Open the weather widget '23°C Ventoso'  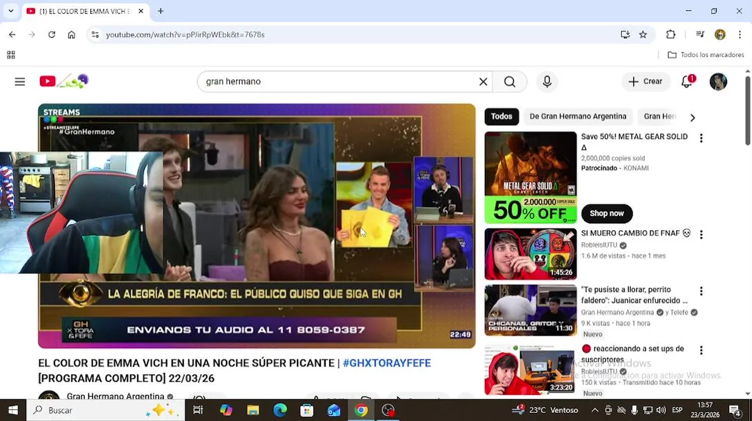point(546,410)
